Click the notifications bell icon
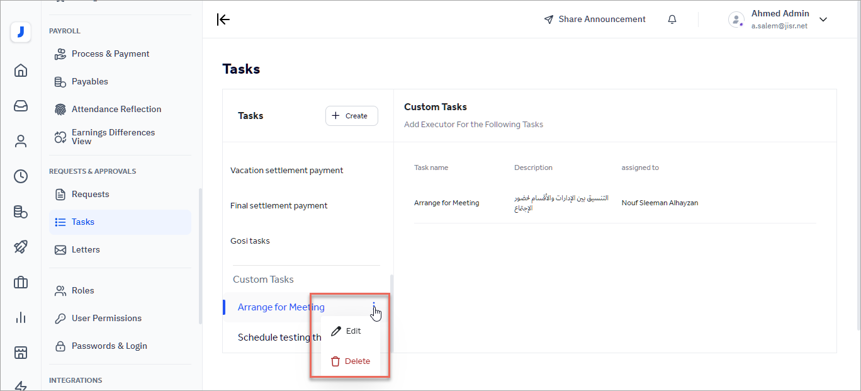This screenshot has height=391, width=861. point(672,19)
